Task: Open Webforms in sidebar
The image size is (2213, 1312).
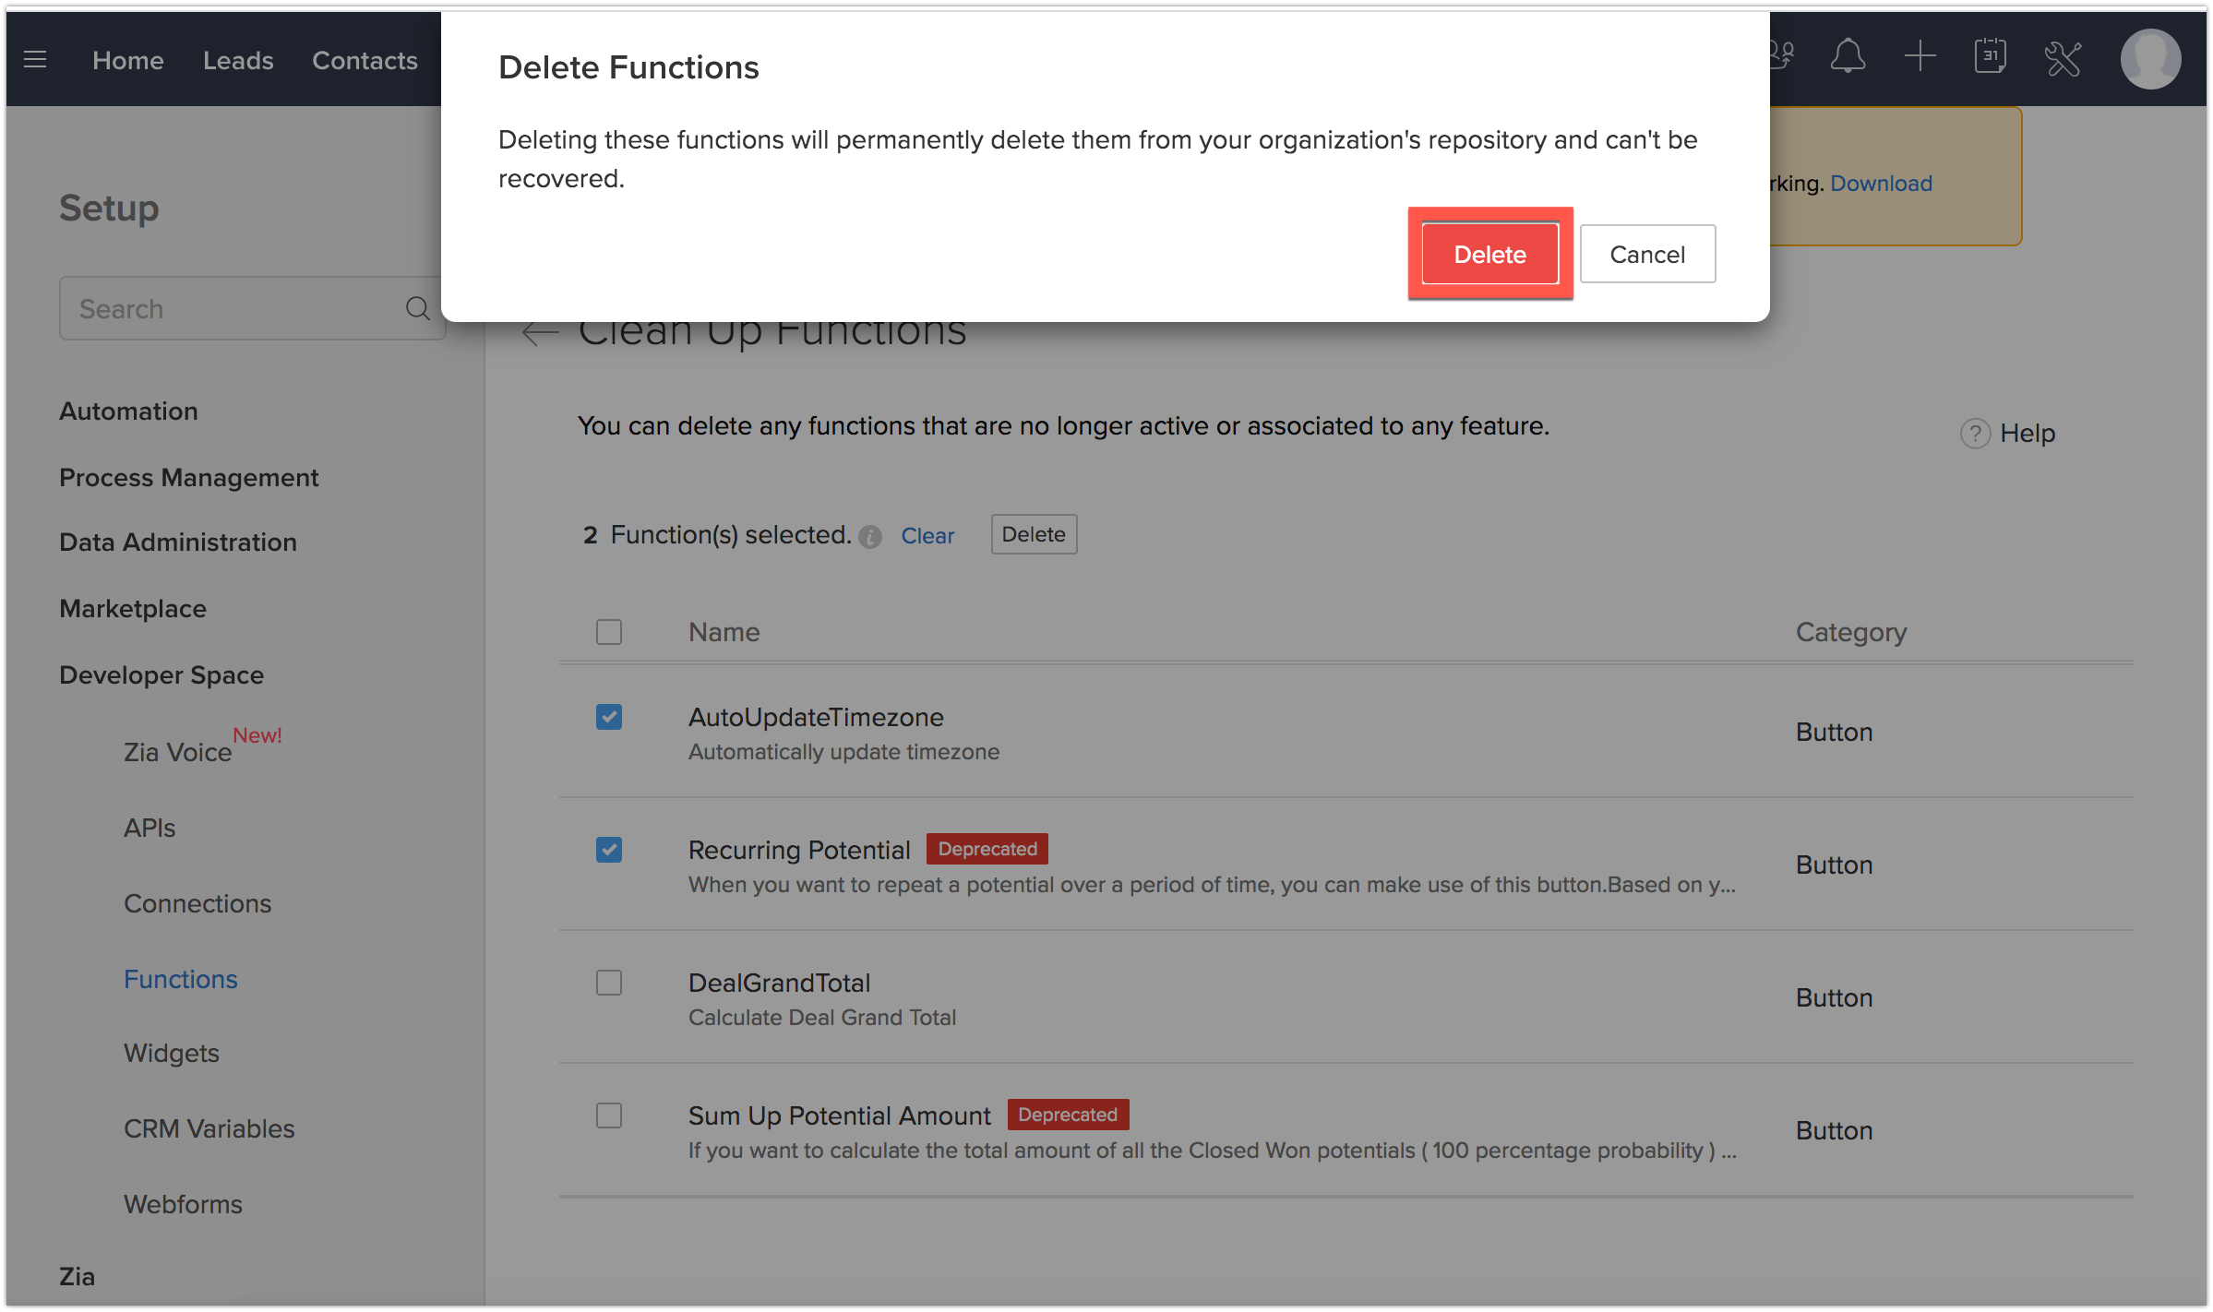Action: (x=183, y=1204)
